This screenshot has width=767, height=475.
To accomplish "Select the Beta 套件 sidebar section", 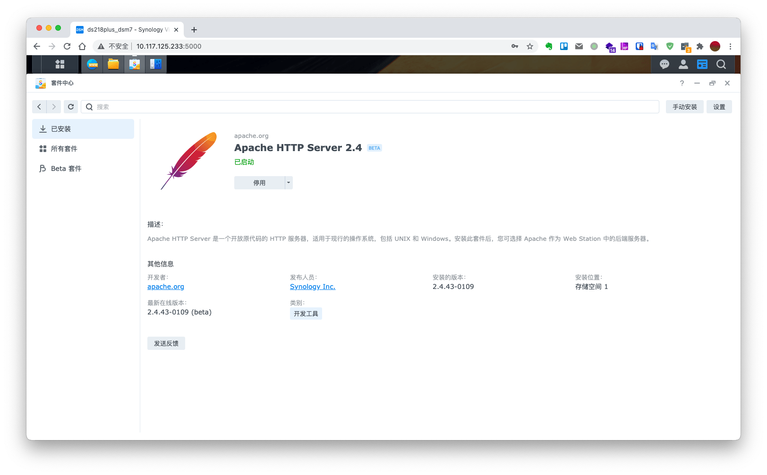I will coord(83,169).
